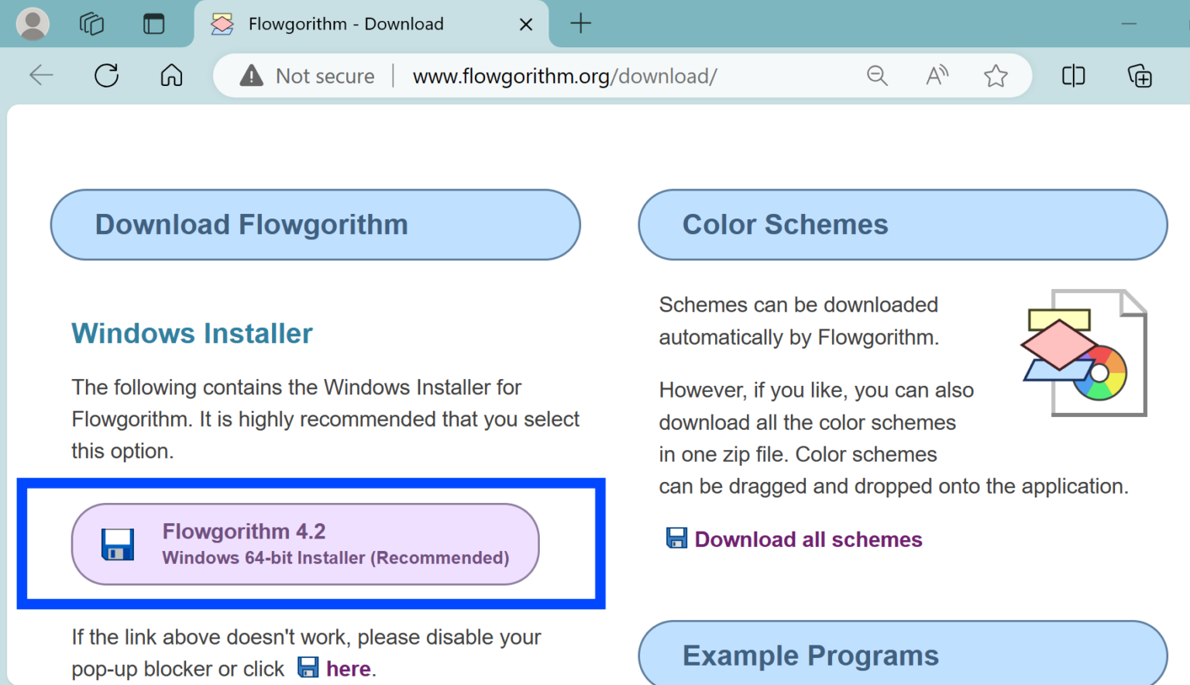Image resolution: width=1190 pixels, height=685 pixels.
Task: Click the zoom-out magnifier in the address bar
Action: tap(876, 75)
